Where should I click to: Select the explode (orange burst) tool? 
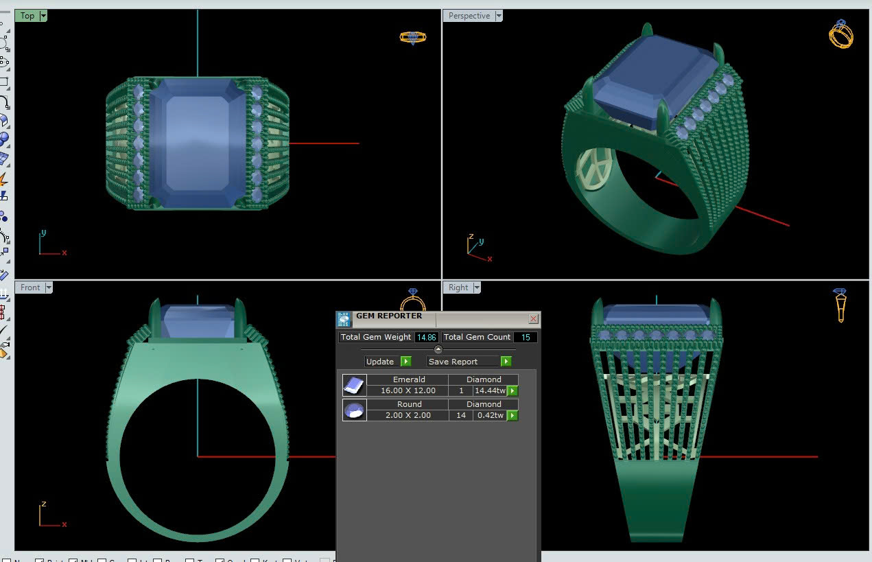[x=3, y=180]
